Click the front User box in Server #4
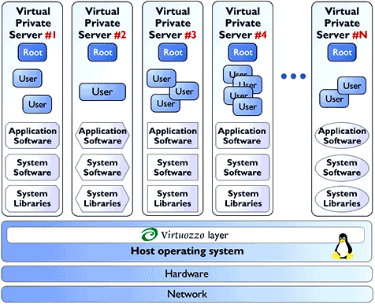The width and height of the screenshot is (375, 305). coord(247,106)
